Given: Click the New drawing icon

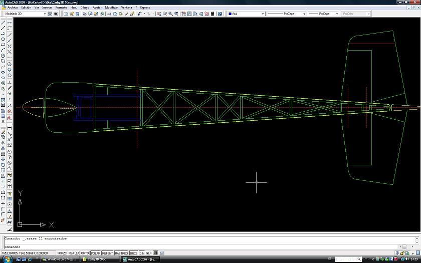Looking at the screenshot, I should point(66,14).
